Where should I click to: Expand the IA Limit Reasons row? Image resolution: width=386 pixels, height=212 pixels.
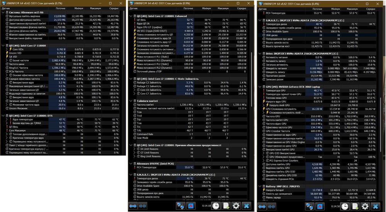134,149
